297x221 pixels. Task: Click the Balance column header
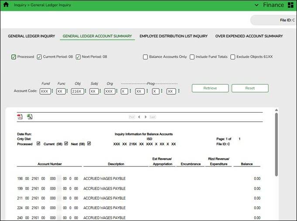coord(246,164)
